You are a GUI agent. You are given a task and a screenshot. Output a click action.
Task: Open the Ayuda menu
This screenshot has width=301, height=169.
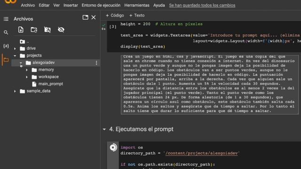(x=159, y=5)
